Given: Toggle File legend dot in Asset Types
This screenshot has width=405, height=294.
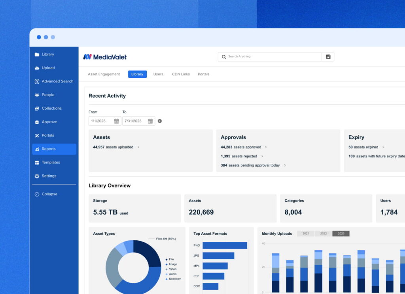Looking at the screenshot, I should (x=167, y=260).
